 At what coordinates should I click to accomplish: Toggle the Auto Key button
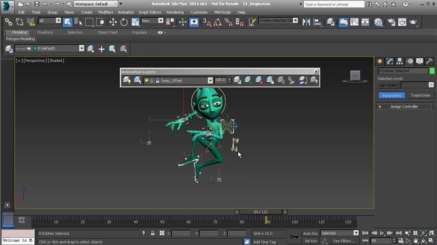(x=311, y=233)
